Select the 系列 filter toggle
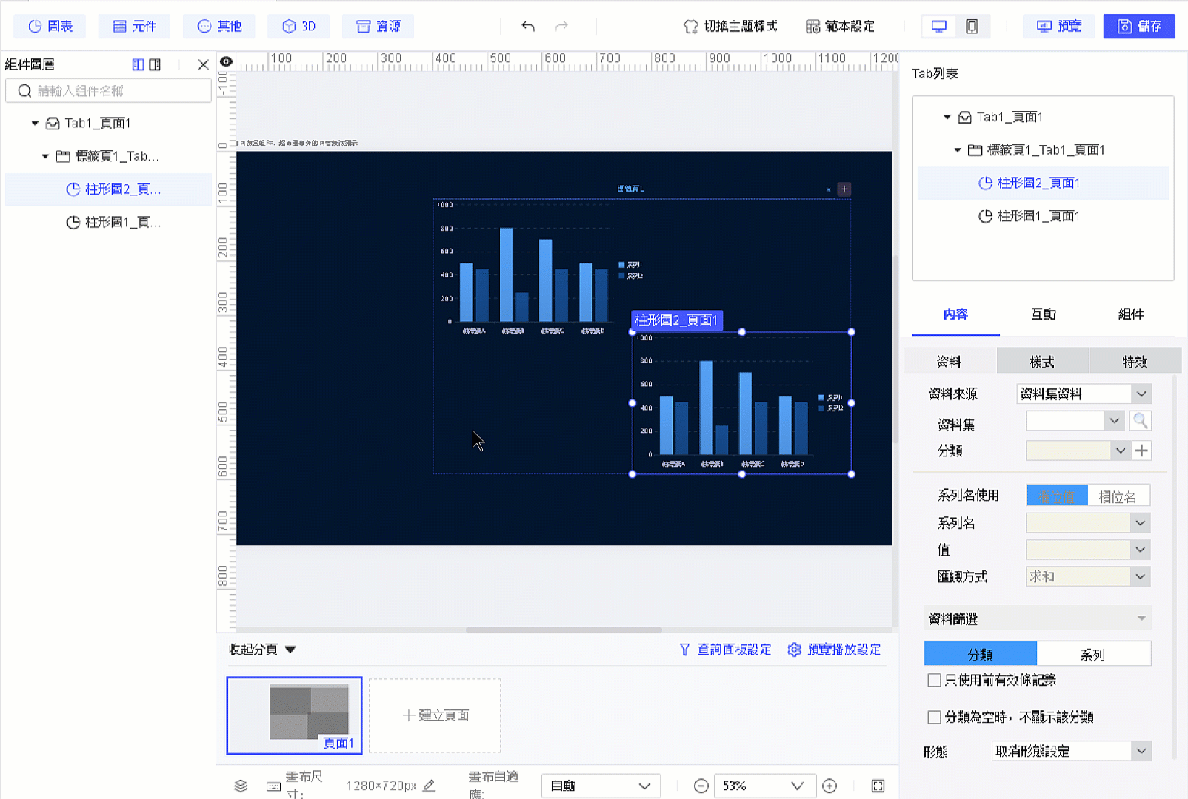Viewport: 1188px width, 799px height. coord(1093,654)
